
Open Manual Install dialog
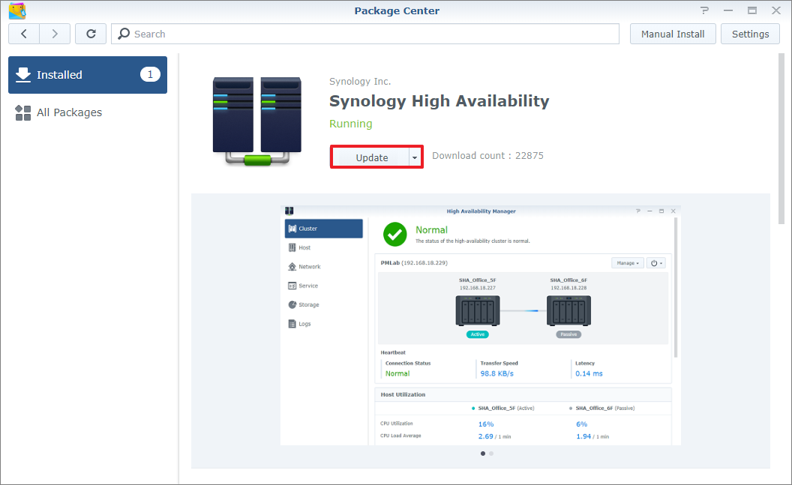click(673, 34)
